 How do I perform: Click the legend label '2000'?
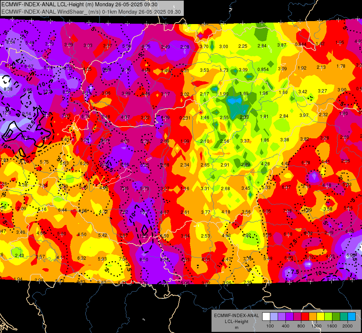tap(348, 326)
